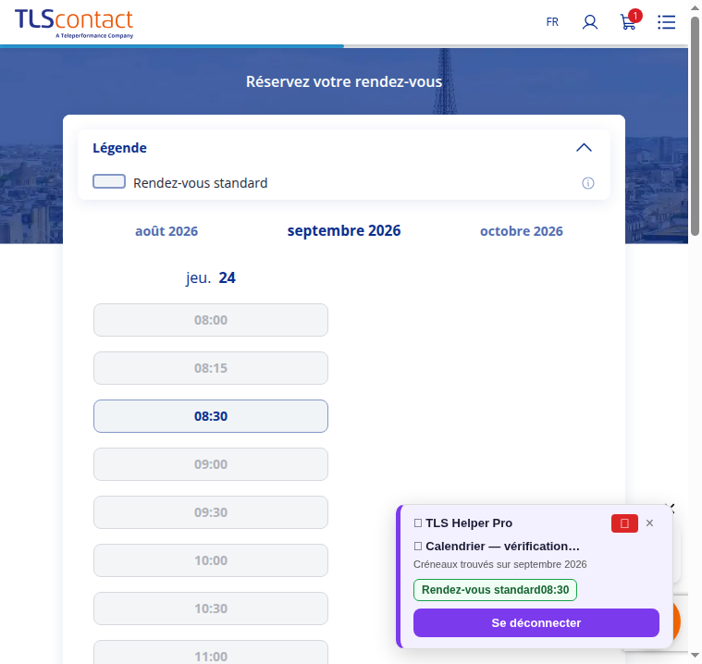
Task: Select the 10:30 time slot
Action: coord(211,609)
